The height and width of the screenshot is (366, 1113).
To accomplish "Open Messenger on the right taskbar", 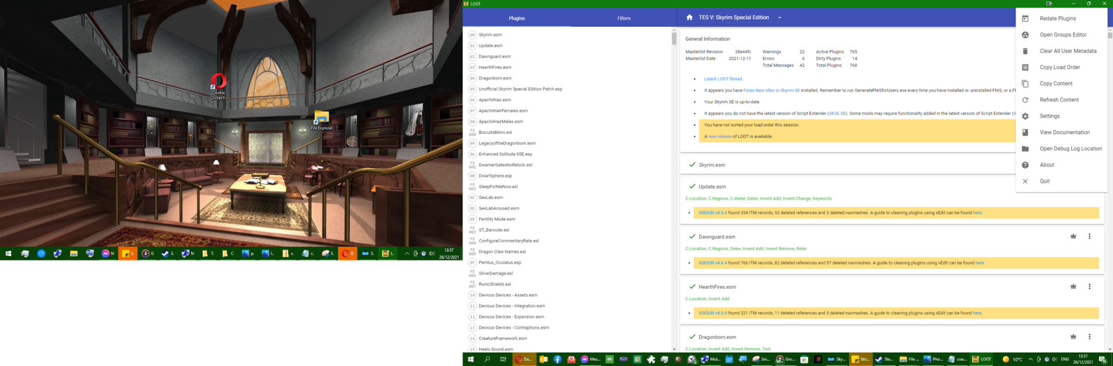I will coord(590,360).
